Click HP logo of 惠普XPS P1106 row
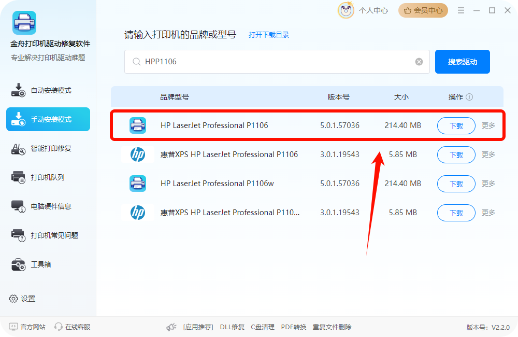The image size is (518, 337). (x=138, y=155)
